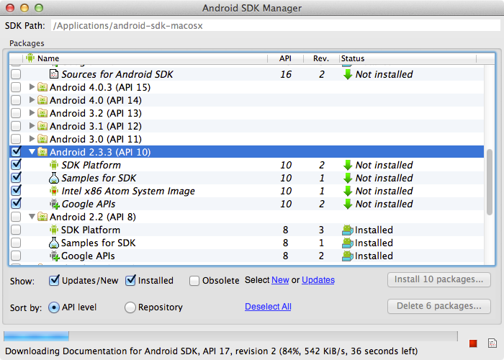Click the Android 3.1 (API 12) folder icon
504x360 pixels.
coord(42,126)
